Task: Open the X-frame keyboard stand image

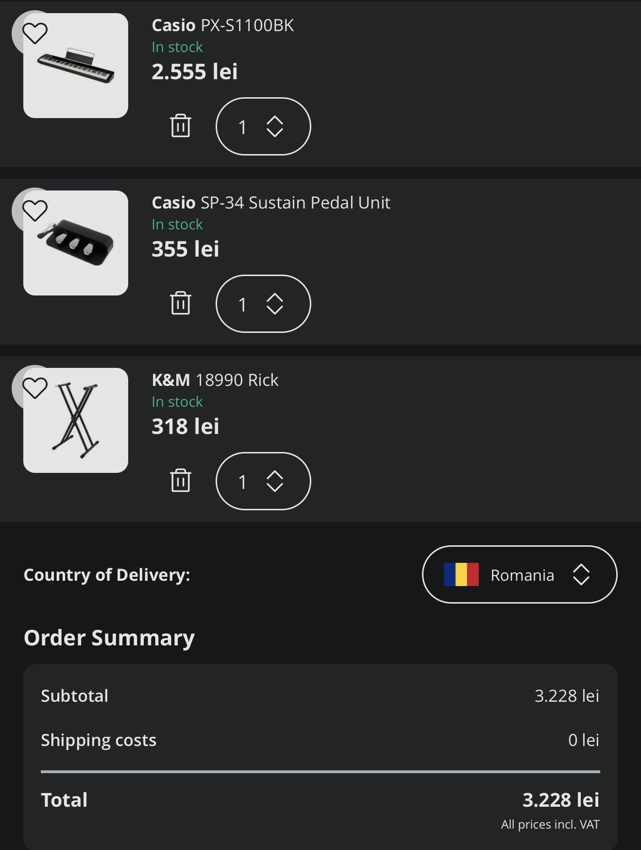Action: [76, 420]
